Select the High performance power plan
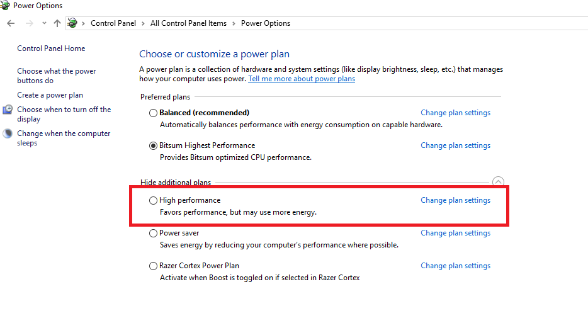Image resolution: width=588 pixels, height=323 pixels. coord(153,201)
